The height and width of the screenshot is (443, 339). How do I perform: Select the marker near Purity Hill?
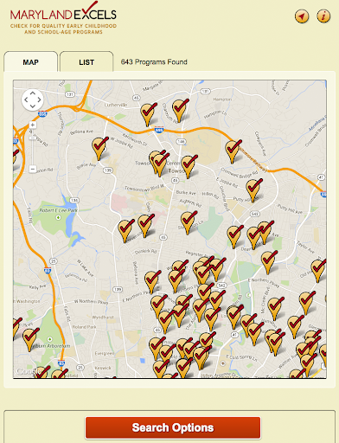[x=253, y=190]
